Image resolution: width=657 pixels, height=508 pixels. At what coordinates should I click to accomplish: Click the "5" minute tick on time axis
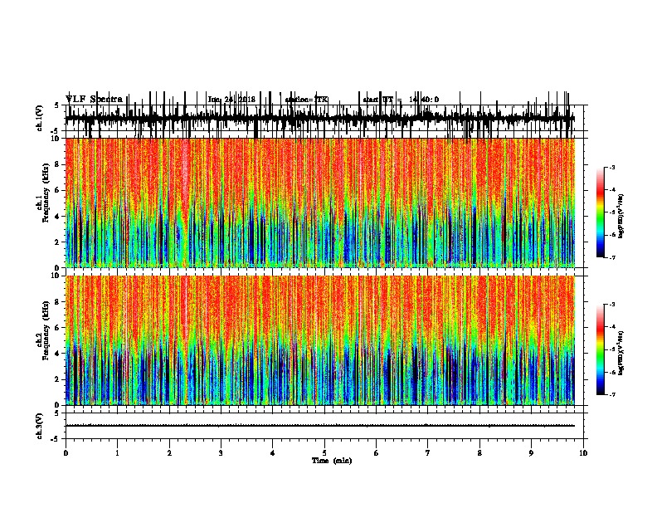coord(324,452)
